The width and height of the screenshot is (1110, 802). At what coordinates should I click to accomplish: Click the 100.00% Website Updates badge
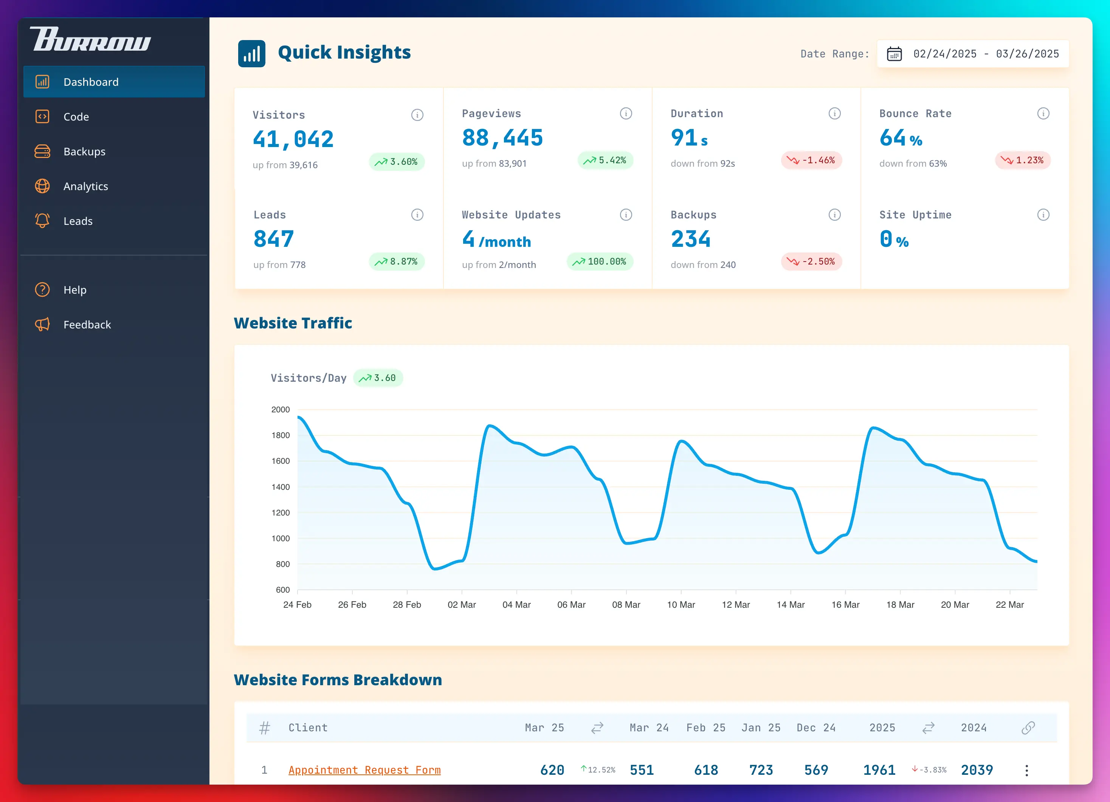click(600, 262)
